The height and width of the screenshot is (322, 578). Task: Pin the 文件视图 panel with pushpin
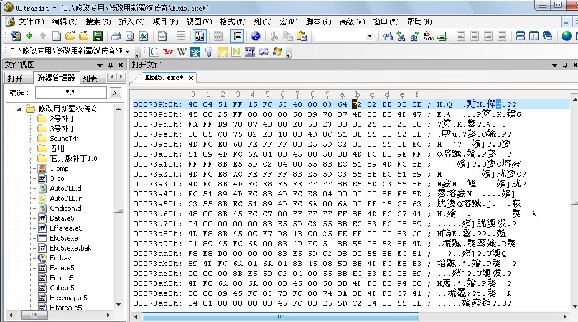coord(111,65)
